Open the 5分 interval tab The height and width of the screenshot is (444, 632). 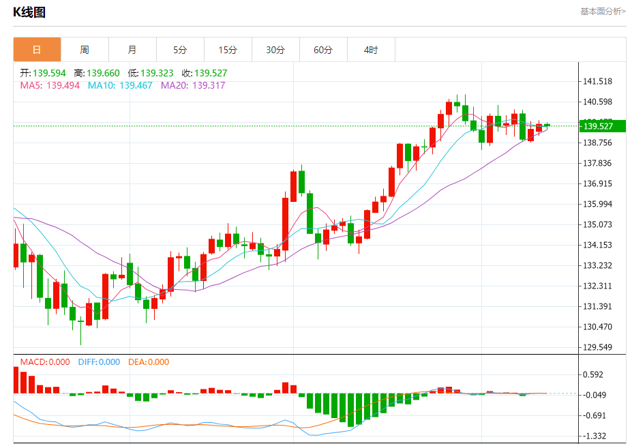tap(180, 50)
